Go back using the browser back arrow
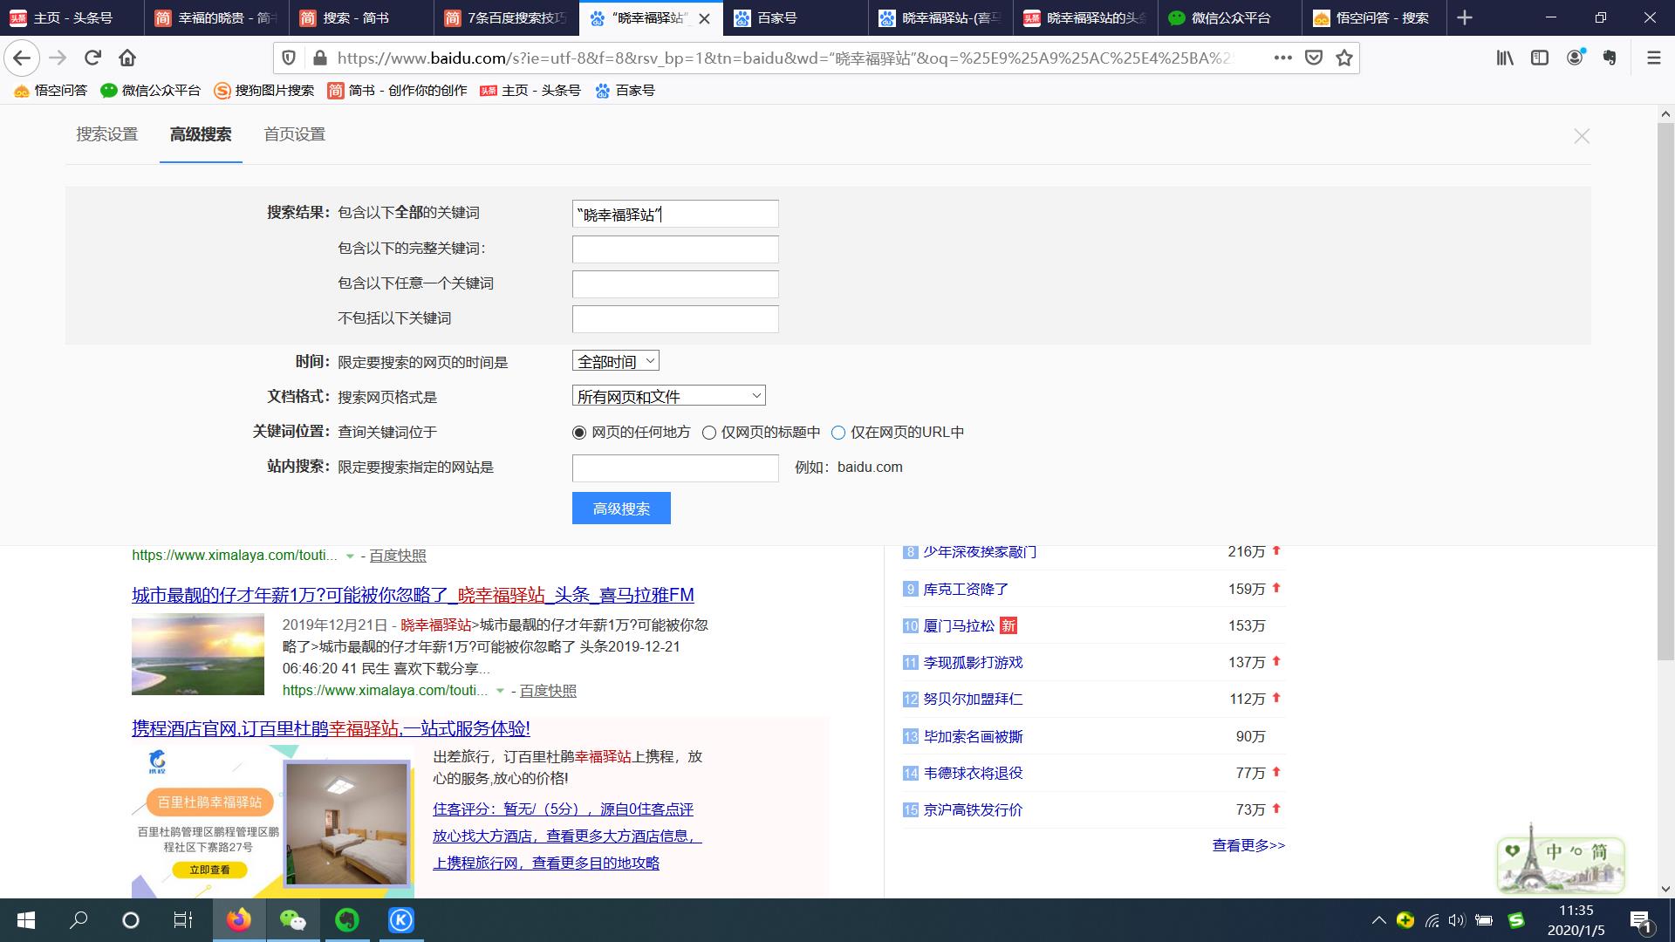This screenshot has width=1675, height=942. pyautogui.click(x=22, y=58)
